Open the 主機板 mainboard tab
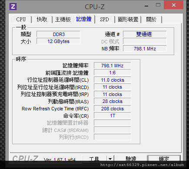Screen dimensions: 189x169 pos(63,20)
